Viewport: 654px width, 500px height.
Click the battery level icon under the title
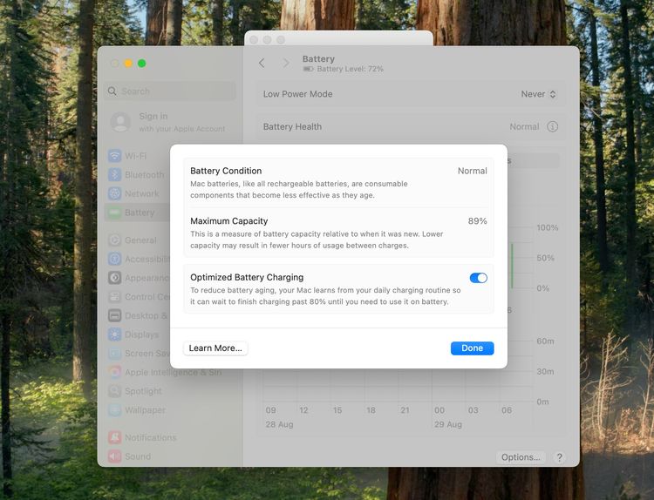tap(308, 69)
